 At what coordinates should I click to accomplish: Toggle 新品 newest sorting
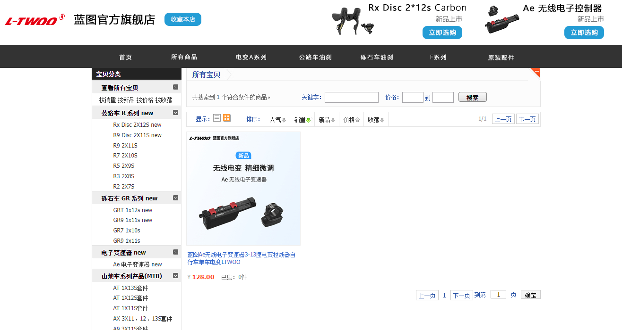[327, 119]
